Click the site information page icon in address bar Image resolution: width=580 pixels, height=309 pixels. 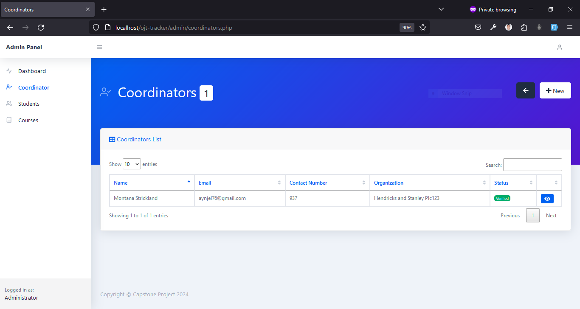(x=107, y=28)
